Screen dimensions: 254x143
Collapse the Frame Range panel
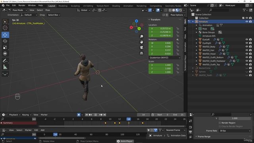(196, 137)
